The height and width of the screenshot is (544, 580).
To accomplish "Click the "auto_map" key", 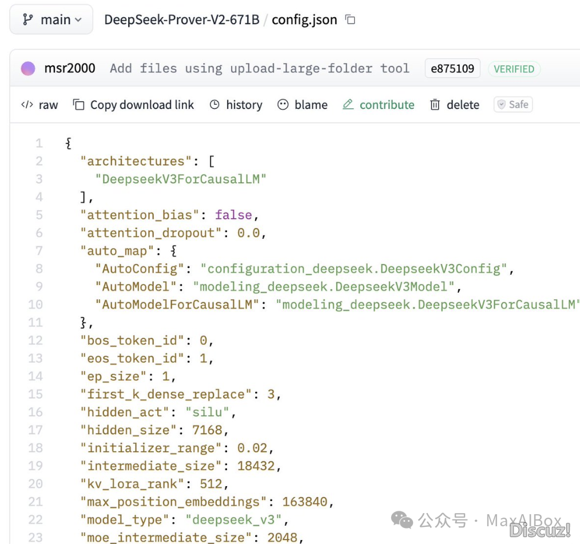I will 117,251.
